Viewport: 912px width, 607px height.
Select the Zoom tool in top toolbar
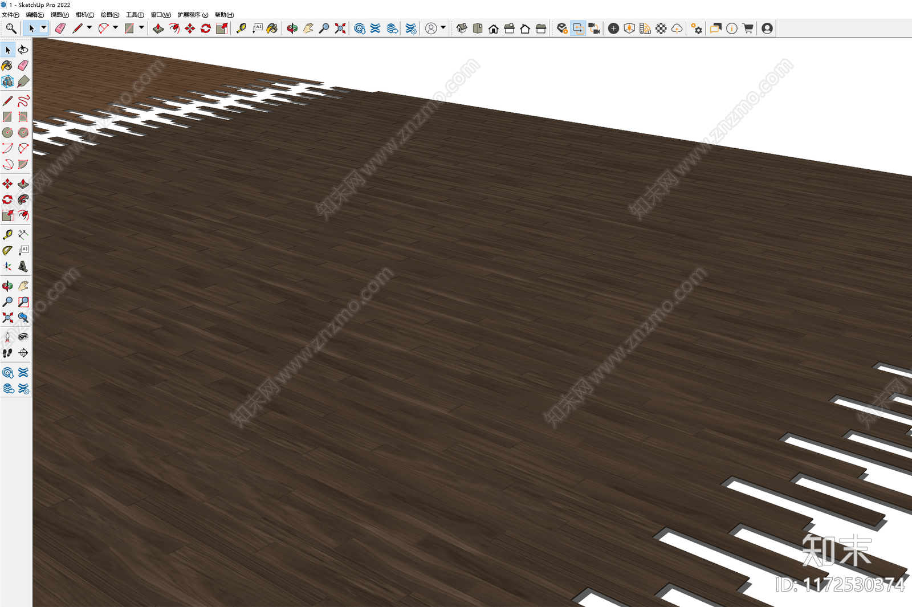324,28
